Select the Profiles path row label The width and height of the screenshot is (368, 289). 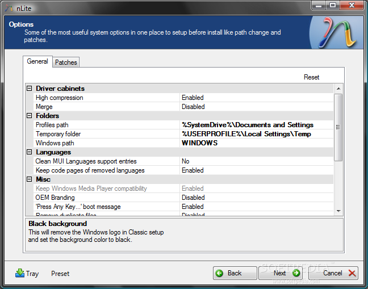click(x=52, y=125)
